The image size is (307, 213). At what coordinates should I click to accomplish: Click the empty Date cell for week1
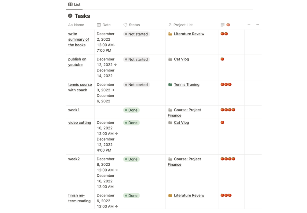click(x=108, y=112)
